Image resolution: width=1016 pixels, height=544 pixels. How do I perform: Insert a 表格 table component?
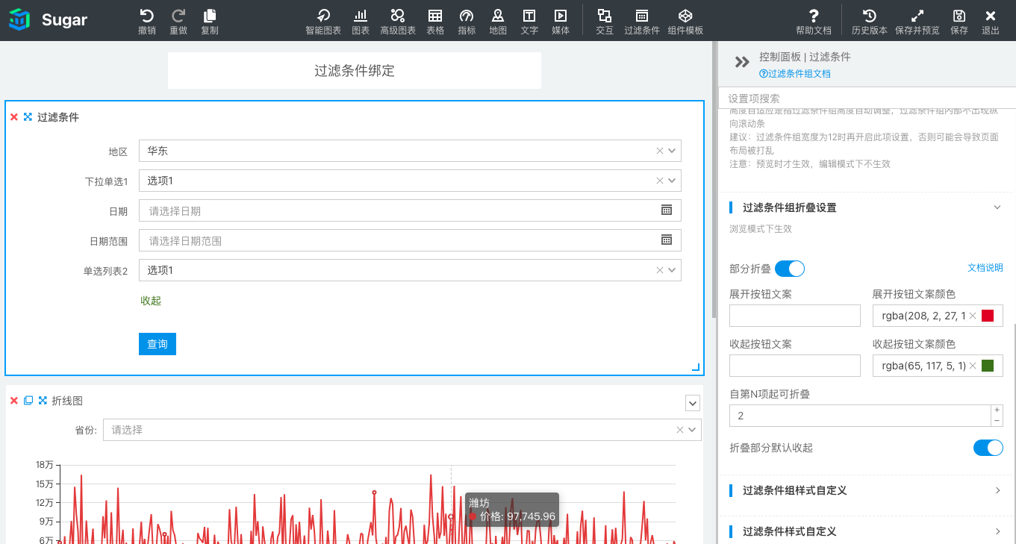[435, 22]
